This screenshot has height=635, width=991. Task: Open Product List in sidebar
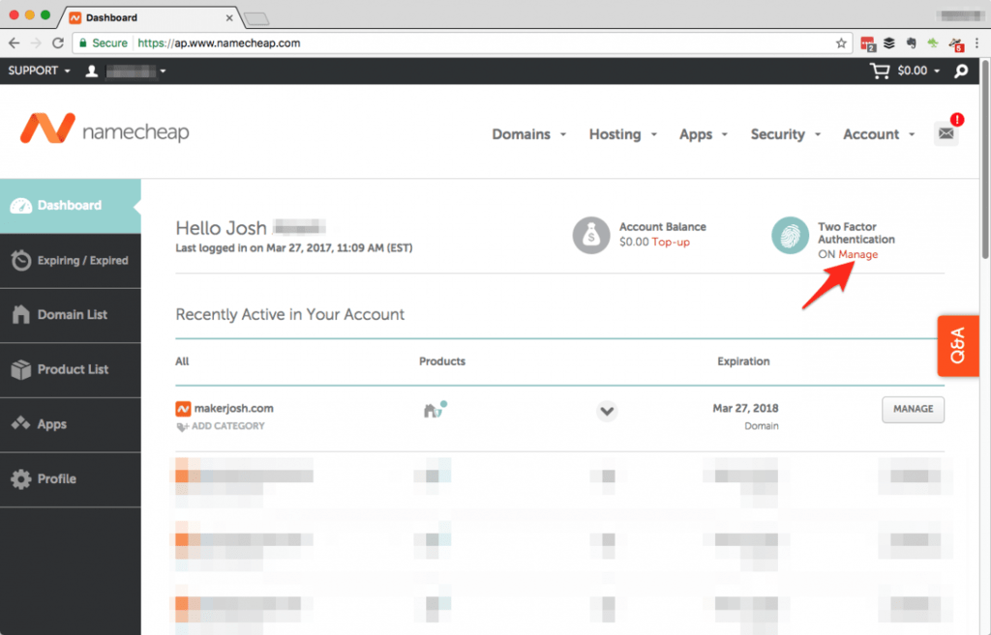[x=70, y=370]
